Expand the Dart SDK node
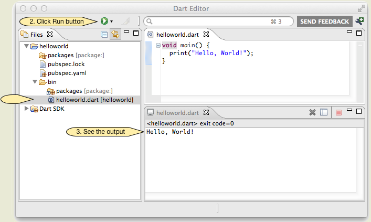The height and width of the screenshot is (222, 371). click(27, 109)
